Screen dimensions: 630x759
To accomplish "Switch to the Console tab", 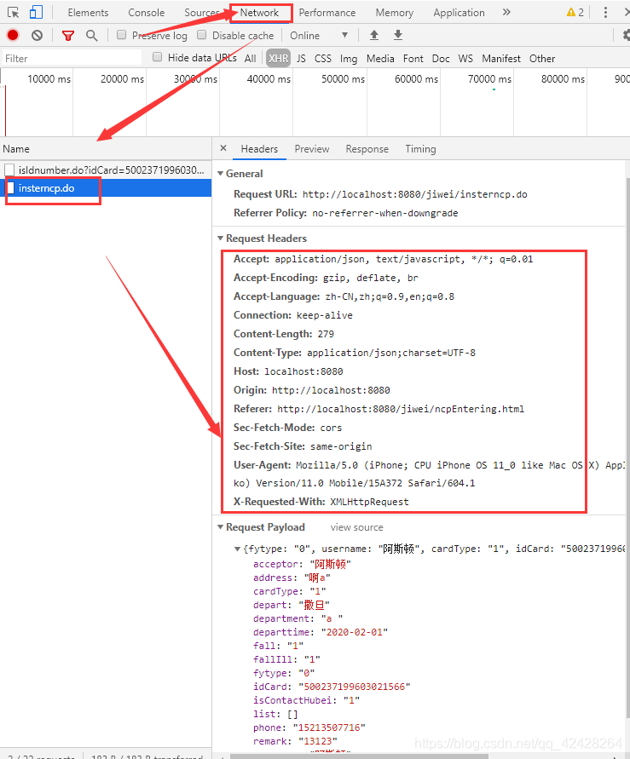I will (147, 13).
